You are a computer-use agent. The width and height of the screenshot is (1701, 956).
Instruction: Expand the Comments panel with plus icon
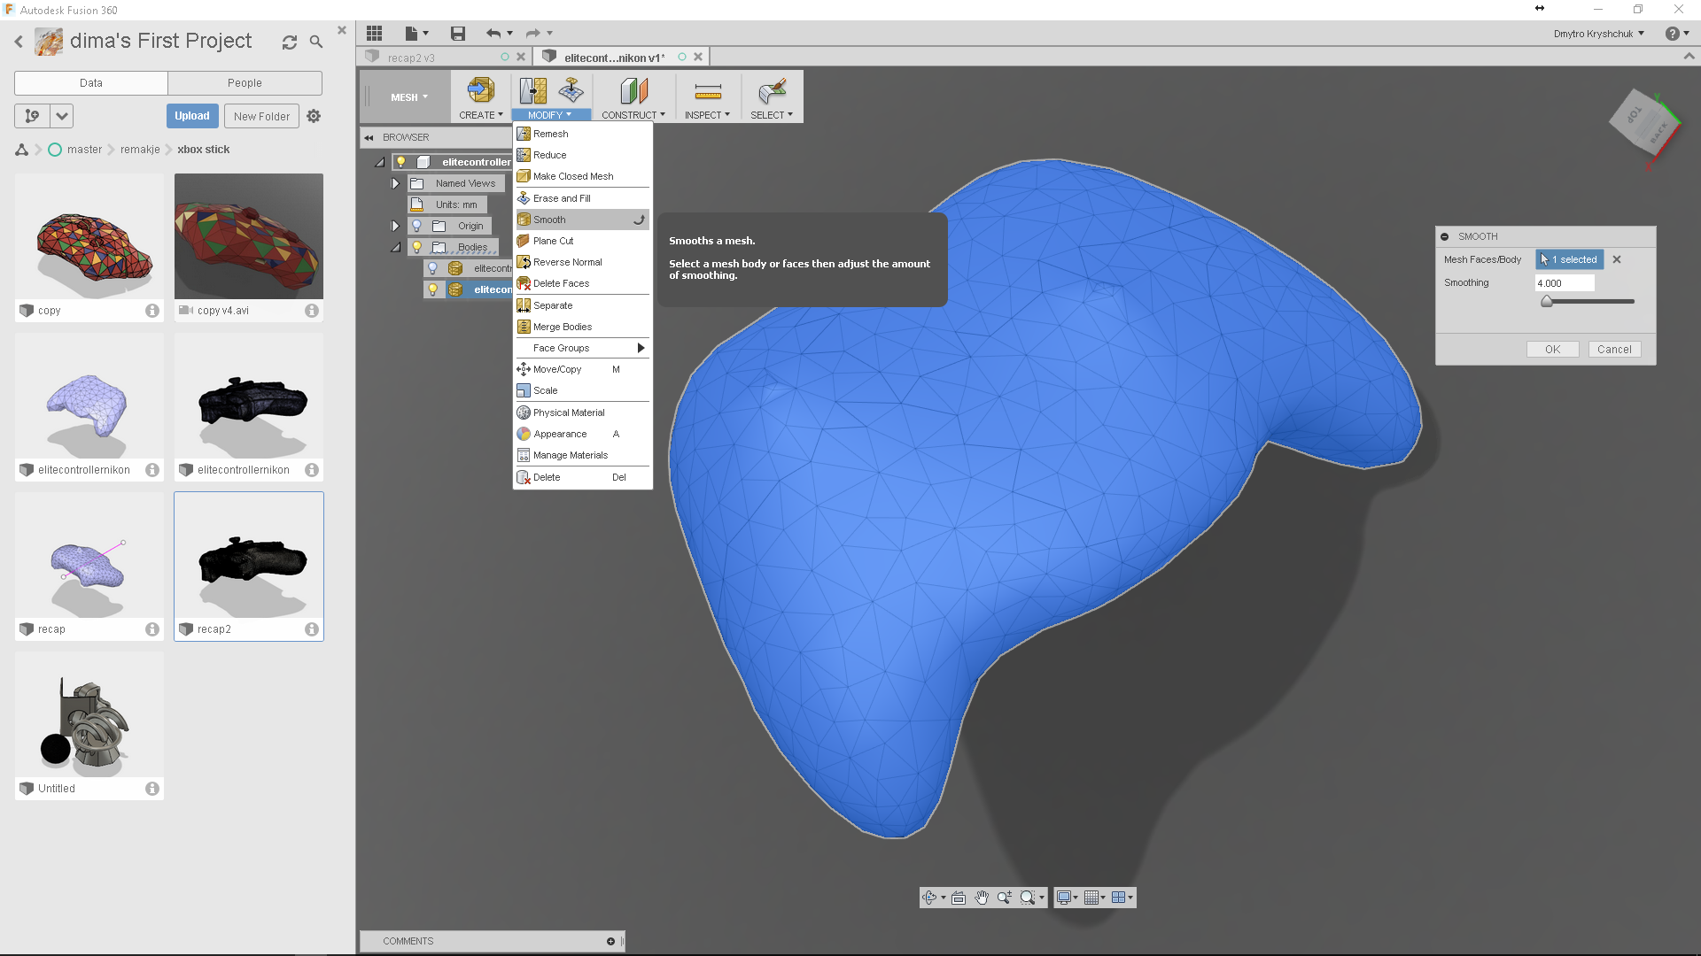[610, 941]
